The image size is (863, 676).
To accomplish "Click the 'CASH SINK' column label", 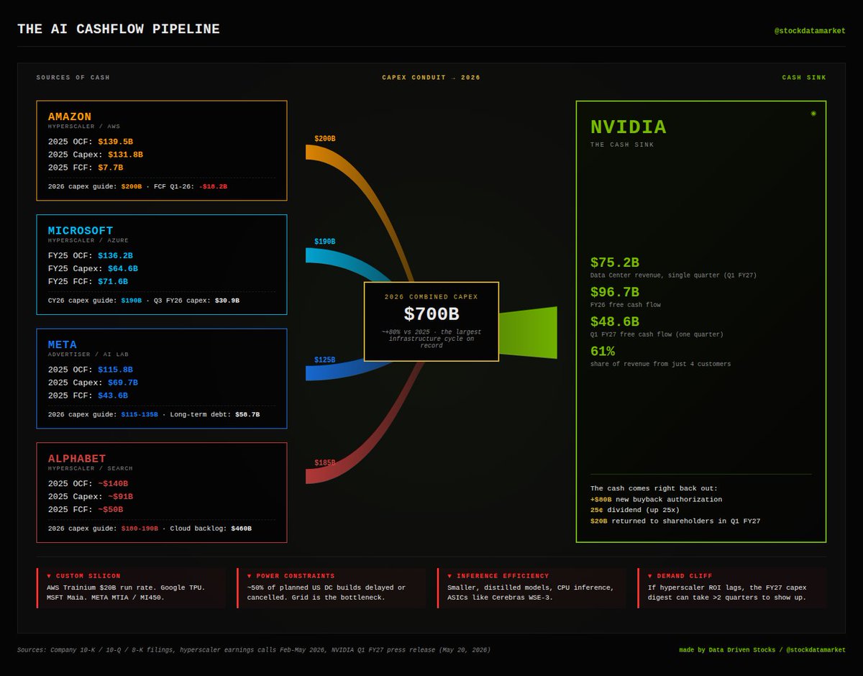I will 804,78.
